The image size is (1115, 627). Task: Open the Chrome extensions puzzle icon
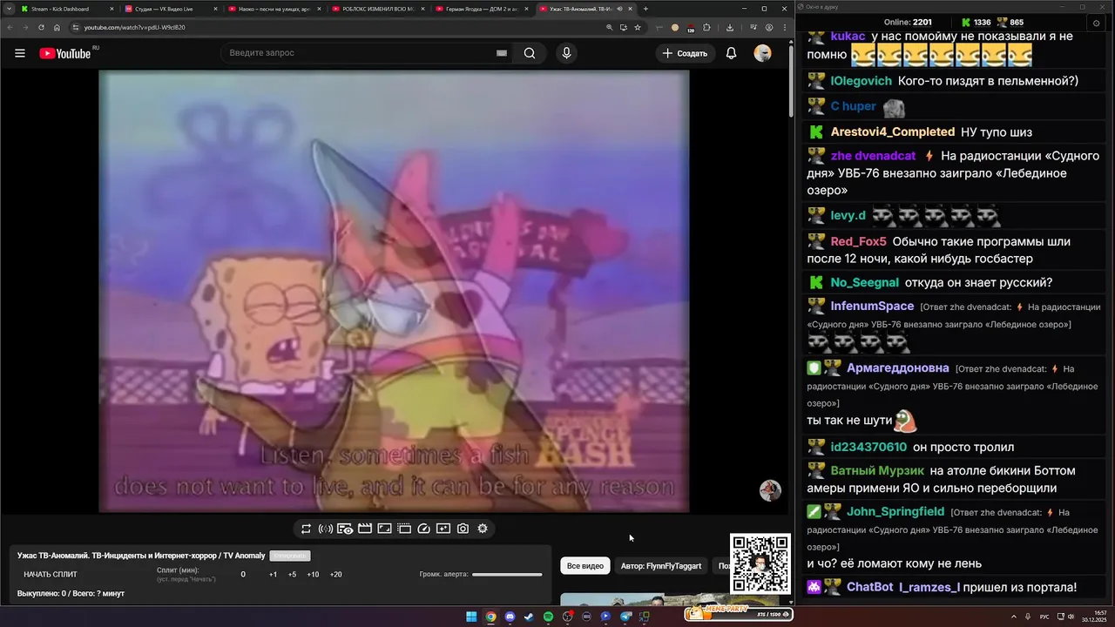tap(706, 27)
